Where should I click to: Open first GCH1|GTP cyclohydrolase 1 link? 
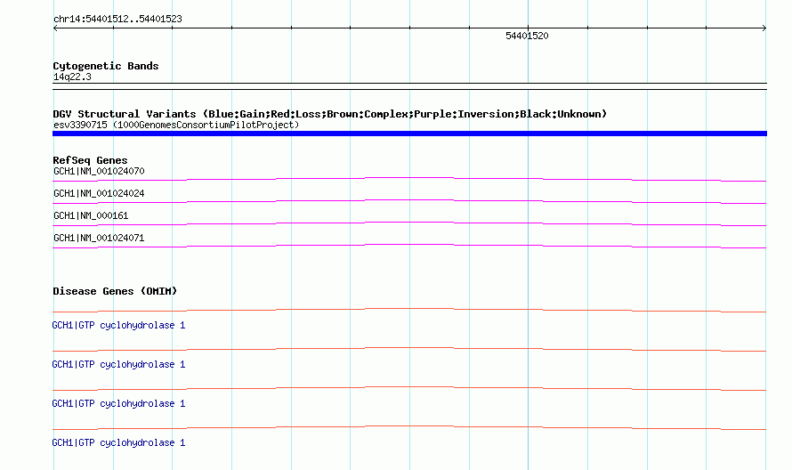click(x=118, y=326)
